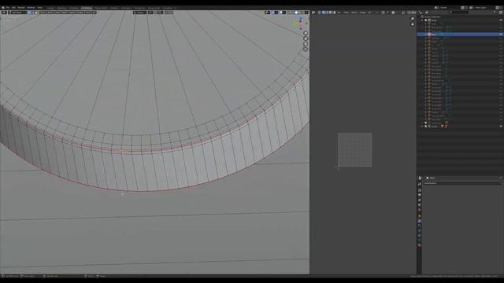Click the 3D viewport axis navigation gizmo
This screenshot has width=504, height=283.
301,23
